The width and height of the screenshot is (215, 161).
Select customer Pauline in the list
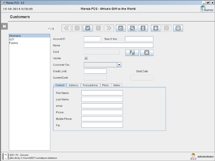click(x=14, y=43)
